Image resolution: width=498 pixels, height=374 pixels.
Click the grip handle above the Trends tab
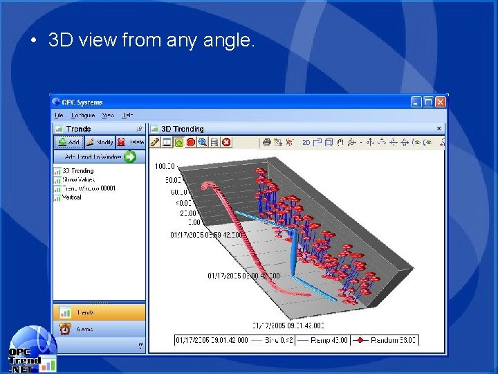[100, 303]
